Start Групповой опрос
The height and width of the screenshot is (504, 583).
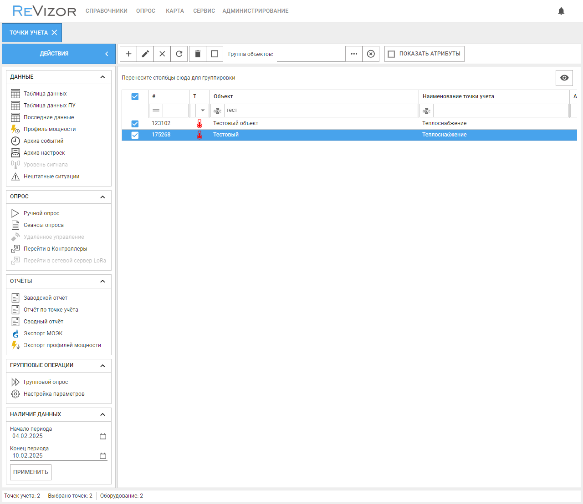tap(46, 382)
